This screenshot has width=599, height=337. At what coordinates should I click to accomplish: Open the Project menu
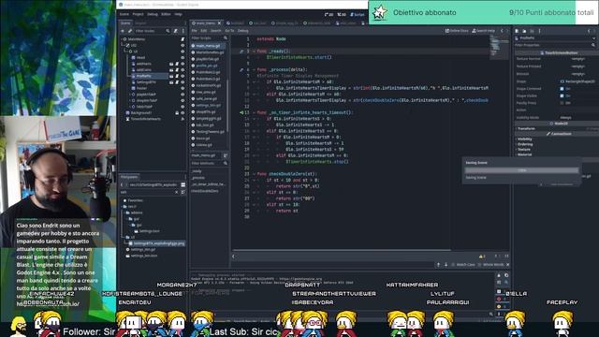coord(139,15)
